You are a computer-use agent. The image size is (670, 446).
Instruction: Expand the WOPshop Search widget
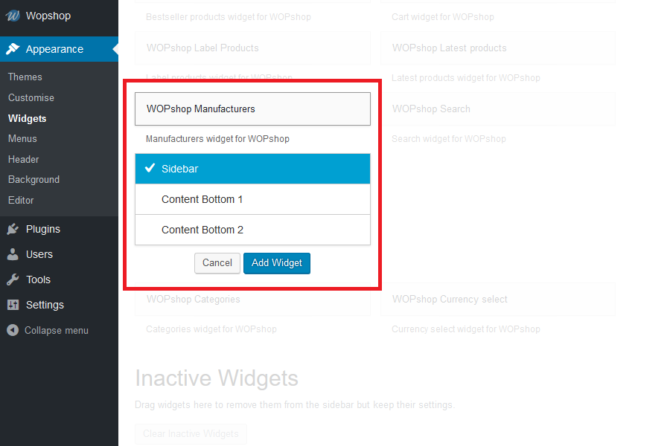pyautogui.click(x=497, y=109)
